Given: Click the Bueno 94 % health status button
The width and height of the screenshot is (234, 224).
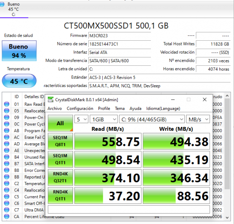Looking at the screenshot, I should (18, 51).
